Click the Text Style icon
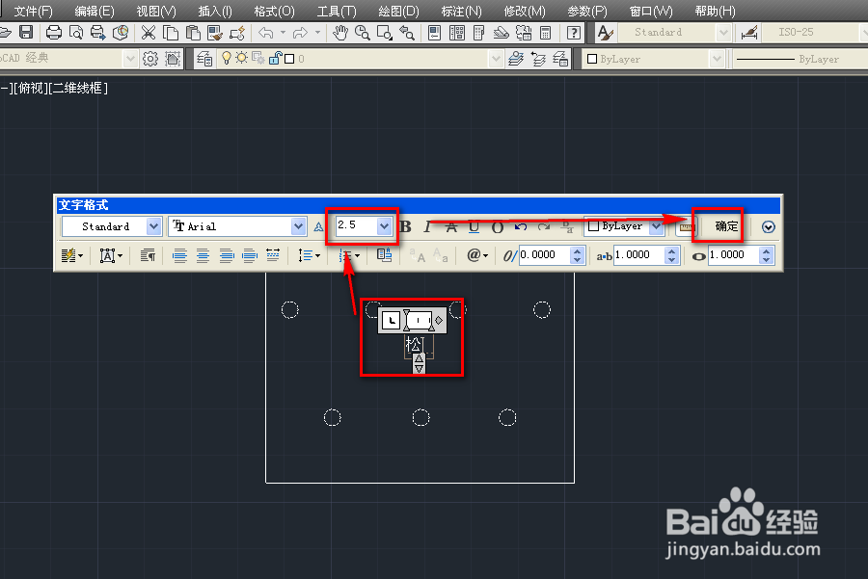 pyautogui.click(x=605, y=33)
